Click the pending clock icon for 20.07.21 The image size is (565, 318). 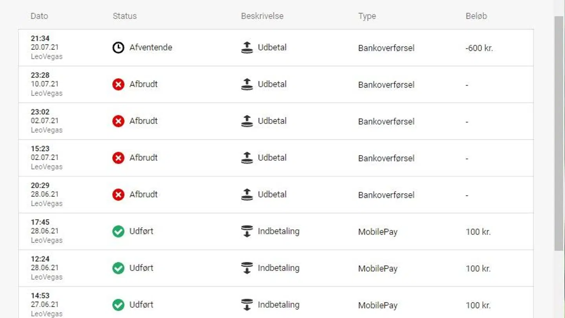118,48
